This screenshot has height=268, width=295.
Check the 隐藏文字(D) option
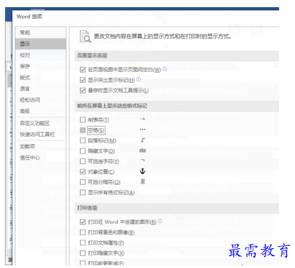click(83, 151)
